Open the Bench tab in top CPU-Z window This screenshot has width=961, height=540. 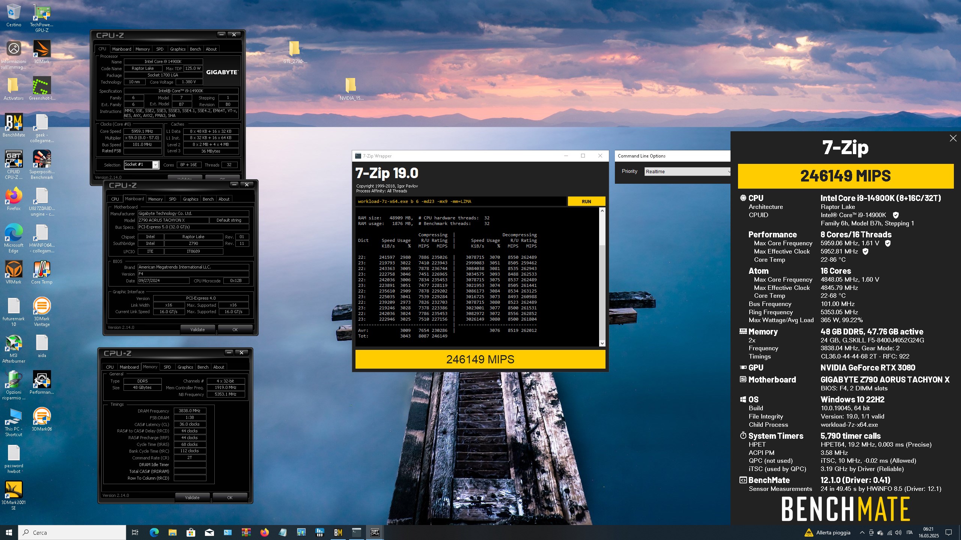(x=195, y=49)
